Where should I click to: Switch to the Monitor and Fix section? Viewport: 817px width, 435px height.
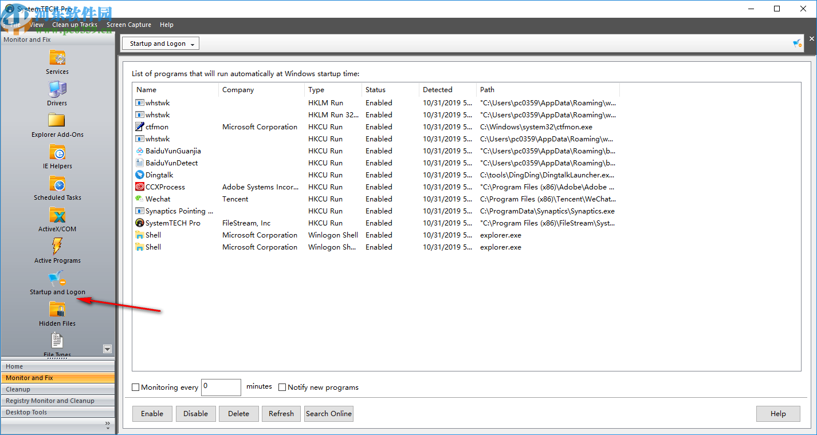pyautogui.click(x=58, y=378)
